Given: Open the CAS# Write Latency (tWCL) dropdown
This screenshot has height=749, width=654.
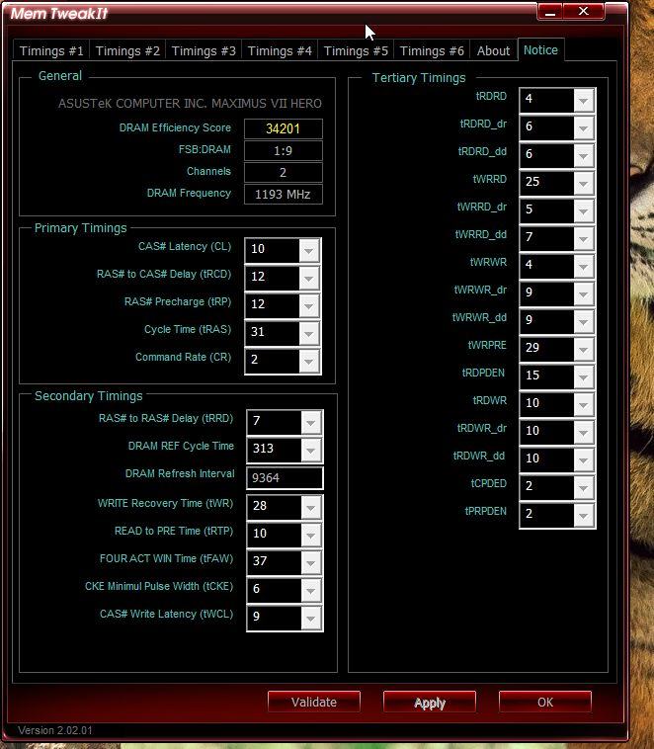Looking at the screenshot, I should pyautogui.click(x=310, y=619).
